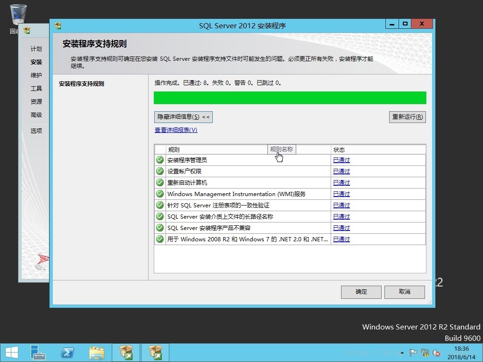The width and height of the screenshot is (483, 362).
Task: Maximize the SQL Server 2012 安装程序 window
Action: [x=405, y=24]
